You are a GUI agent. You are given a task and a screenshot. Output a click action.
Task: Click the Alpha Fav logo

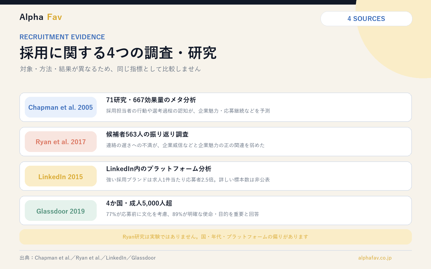(x=41, y=17)
